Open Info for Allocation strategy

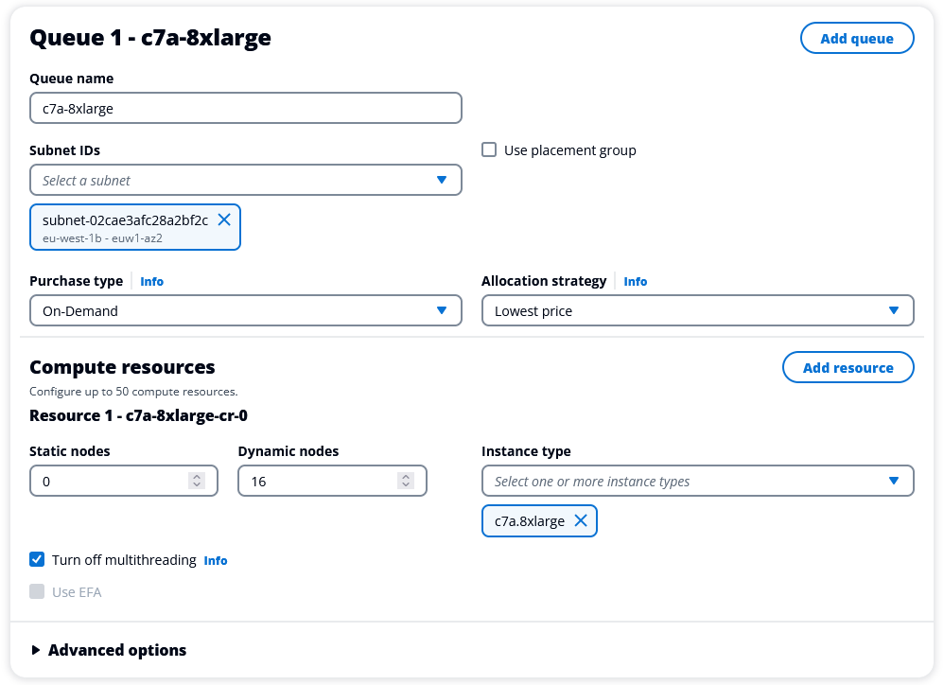[636, 281]
